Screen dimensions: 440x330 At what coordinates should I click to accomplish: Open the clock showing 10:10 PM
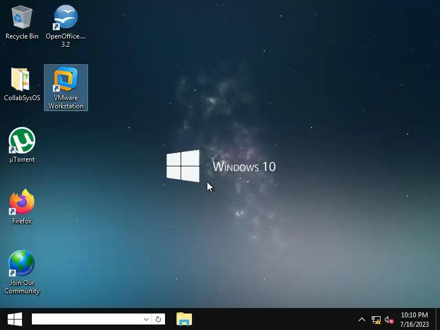pyautogui.click(x=415, y=320)
